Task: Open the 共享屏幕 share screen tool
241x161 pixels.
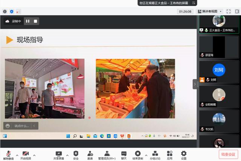Action: point(58,155)
